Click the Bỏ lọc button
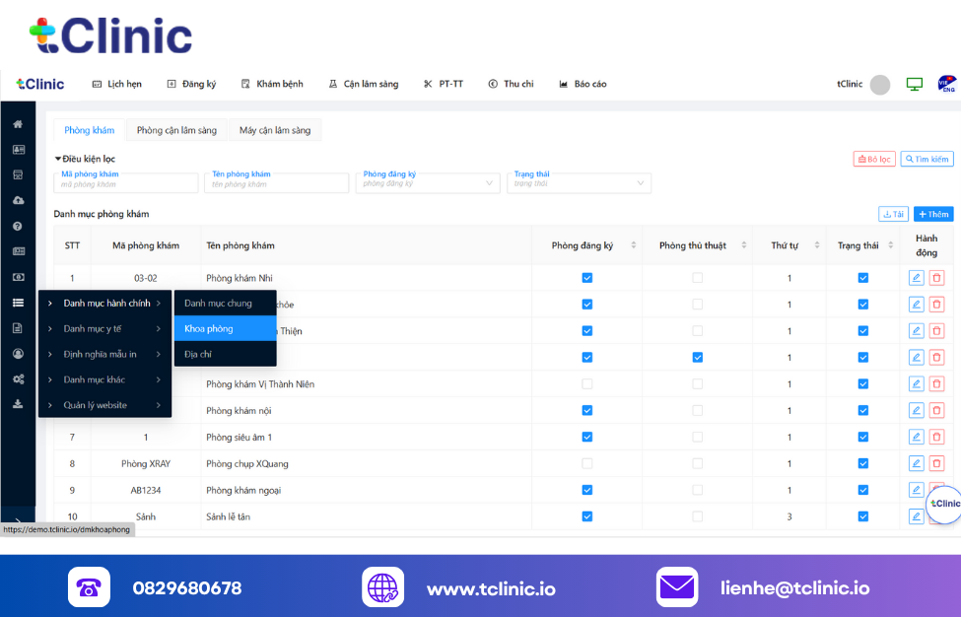 pos(874,160)
